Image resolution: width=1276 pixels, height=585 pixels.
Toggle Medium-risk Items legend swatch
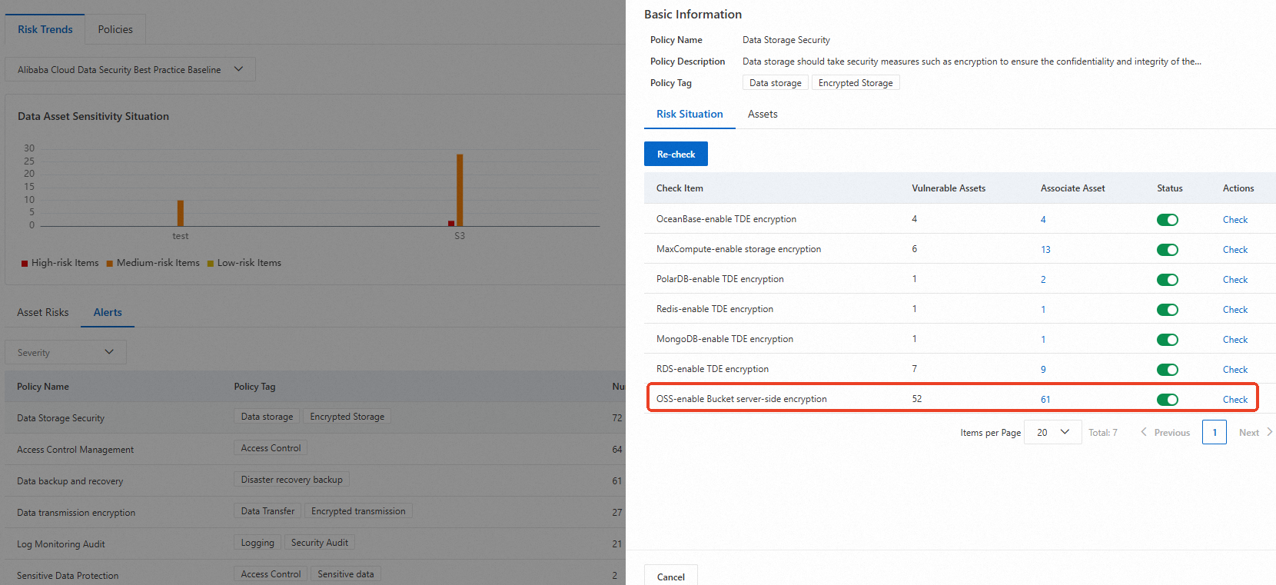pyautogui.click(x=110, y=264)
